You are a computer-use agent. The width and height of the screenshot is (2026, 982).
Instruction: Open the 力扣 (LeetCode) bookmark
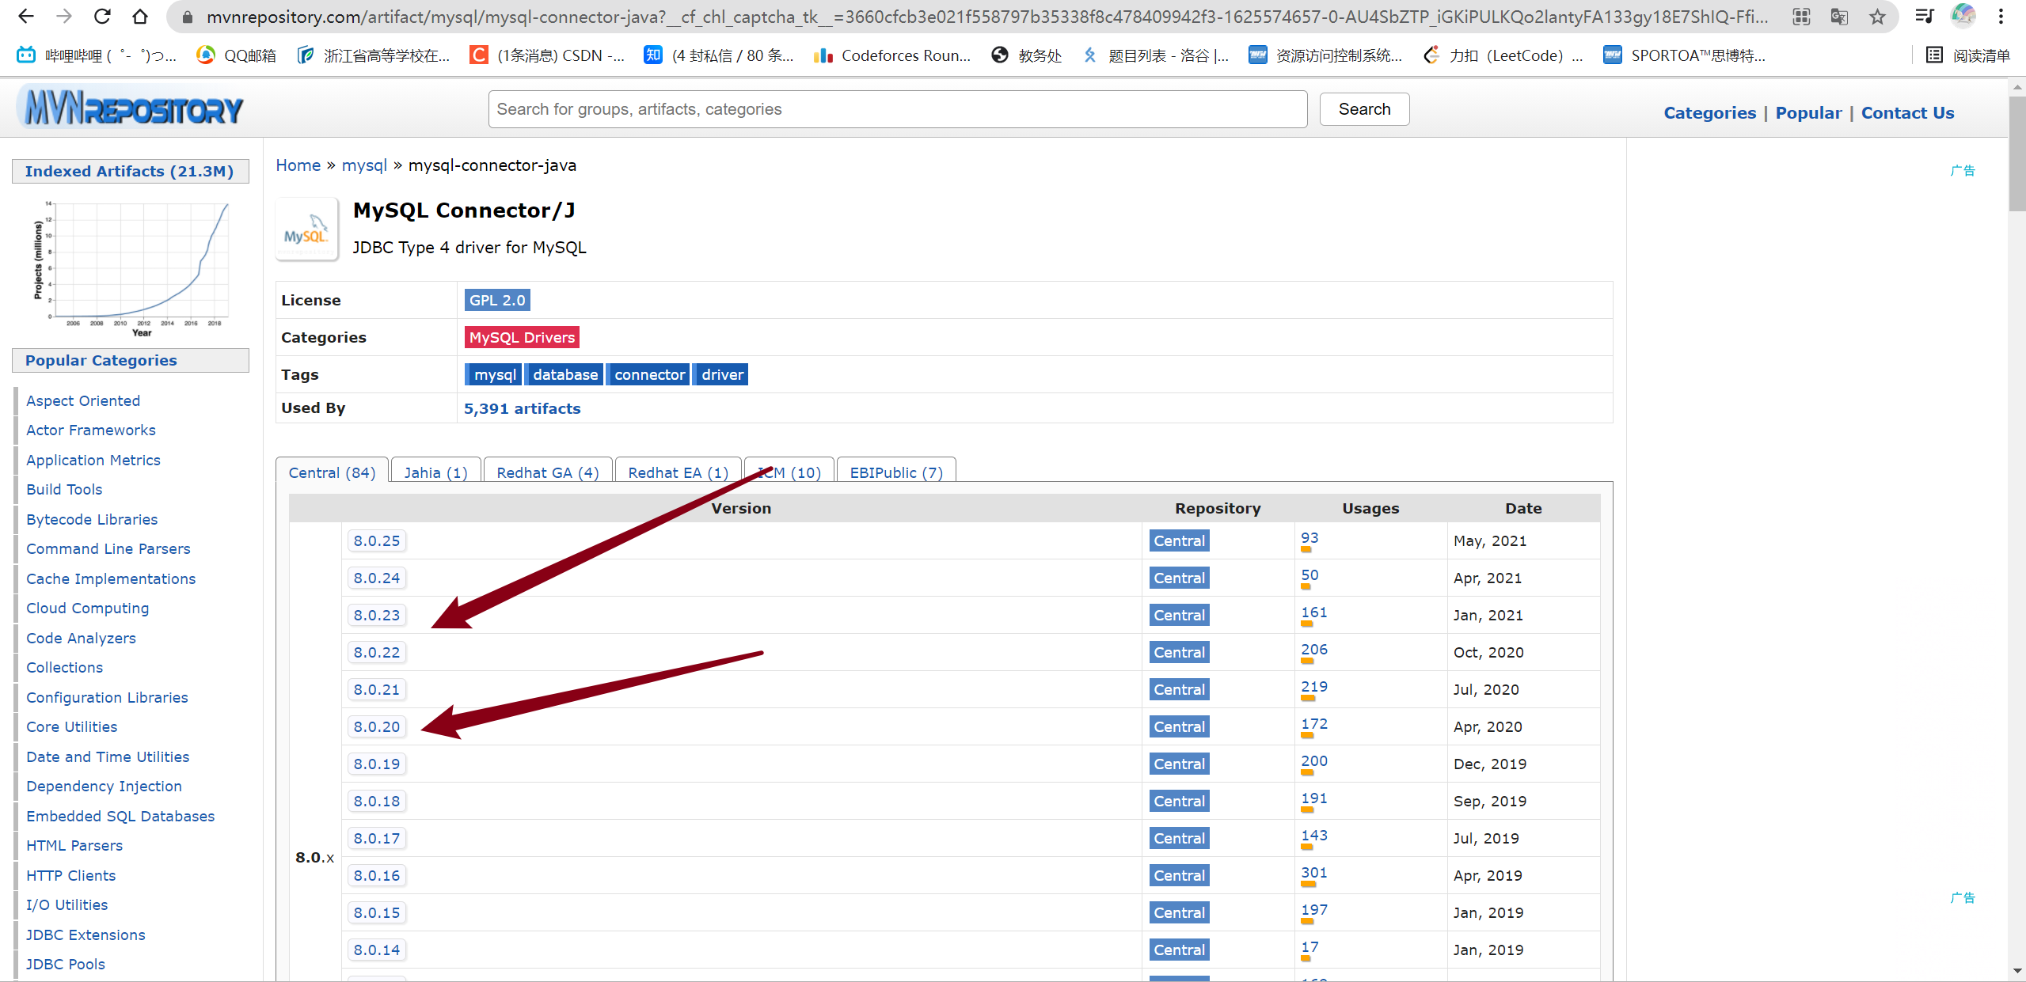pyautogui.click(x=1503, y=55)
